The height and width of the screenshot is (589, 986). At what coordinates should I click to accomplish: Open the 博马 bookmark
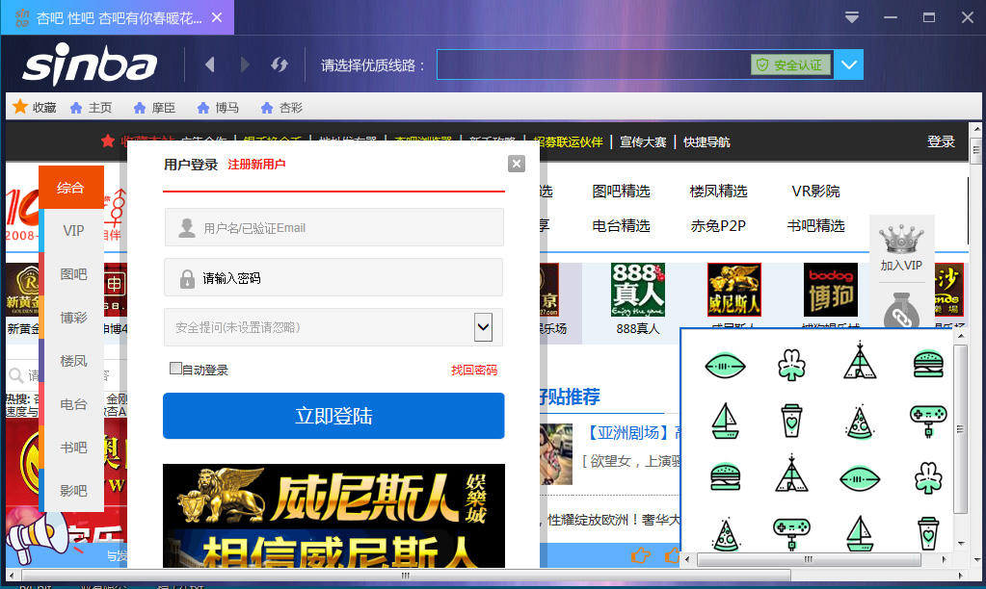[x=218, y=108]
